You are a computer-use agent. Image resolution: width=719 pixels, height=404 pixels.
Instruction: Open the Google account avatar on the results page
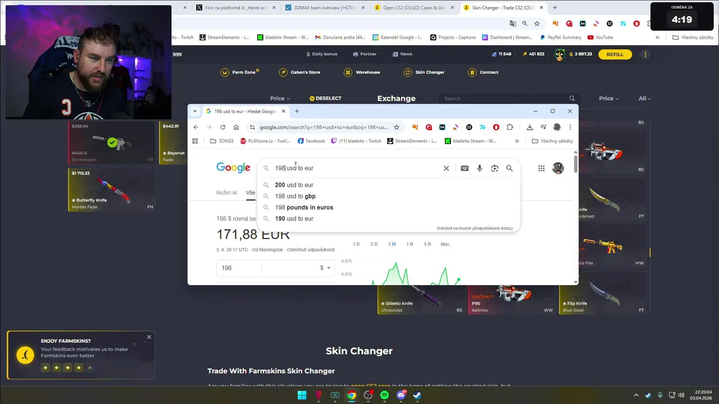tap(558, 168)
